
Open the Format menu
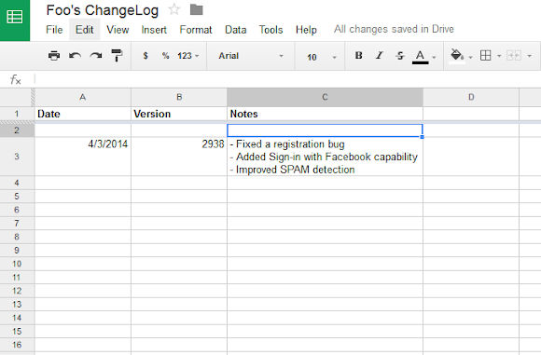(x=196, y=30)
